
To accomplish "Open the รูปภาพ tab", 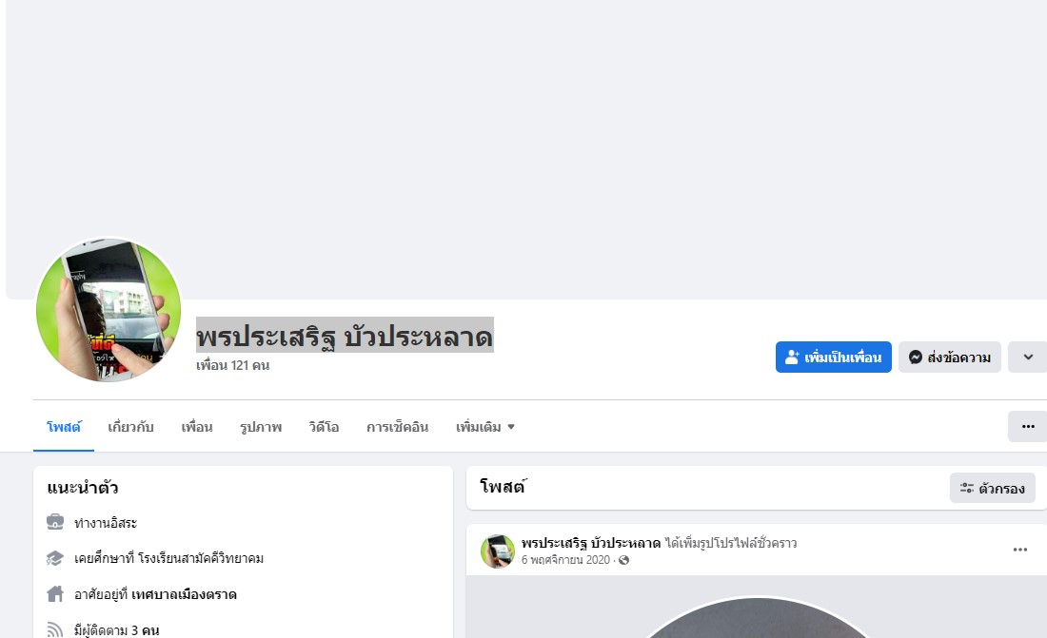I will [261, 427].
